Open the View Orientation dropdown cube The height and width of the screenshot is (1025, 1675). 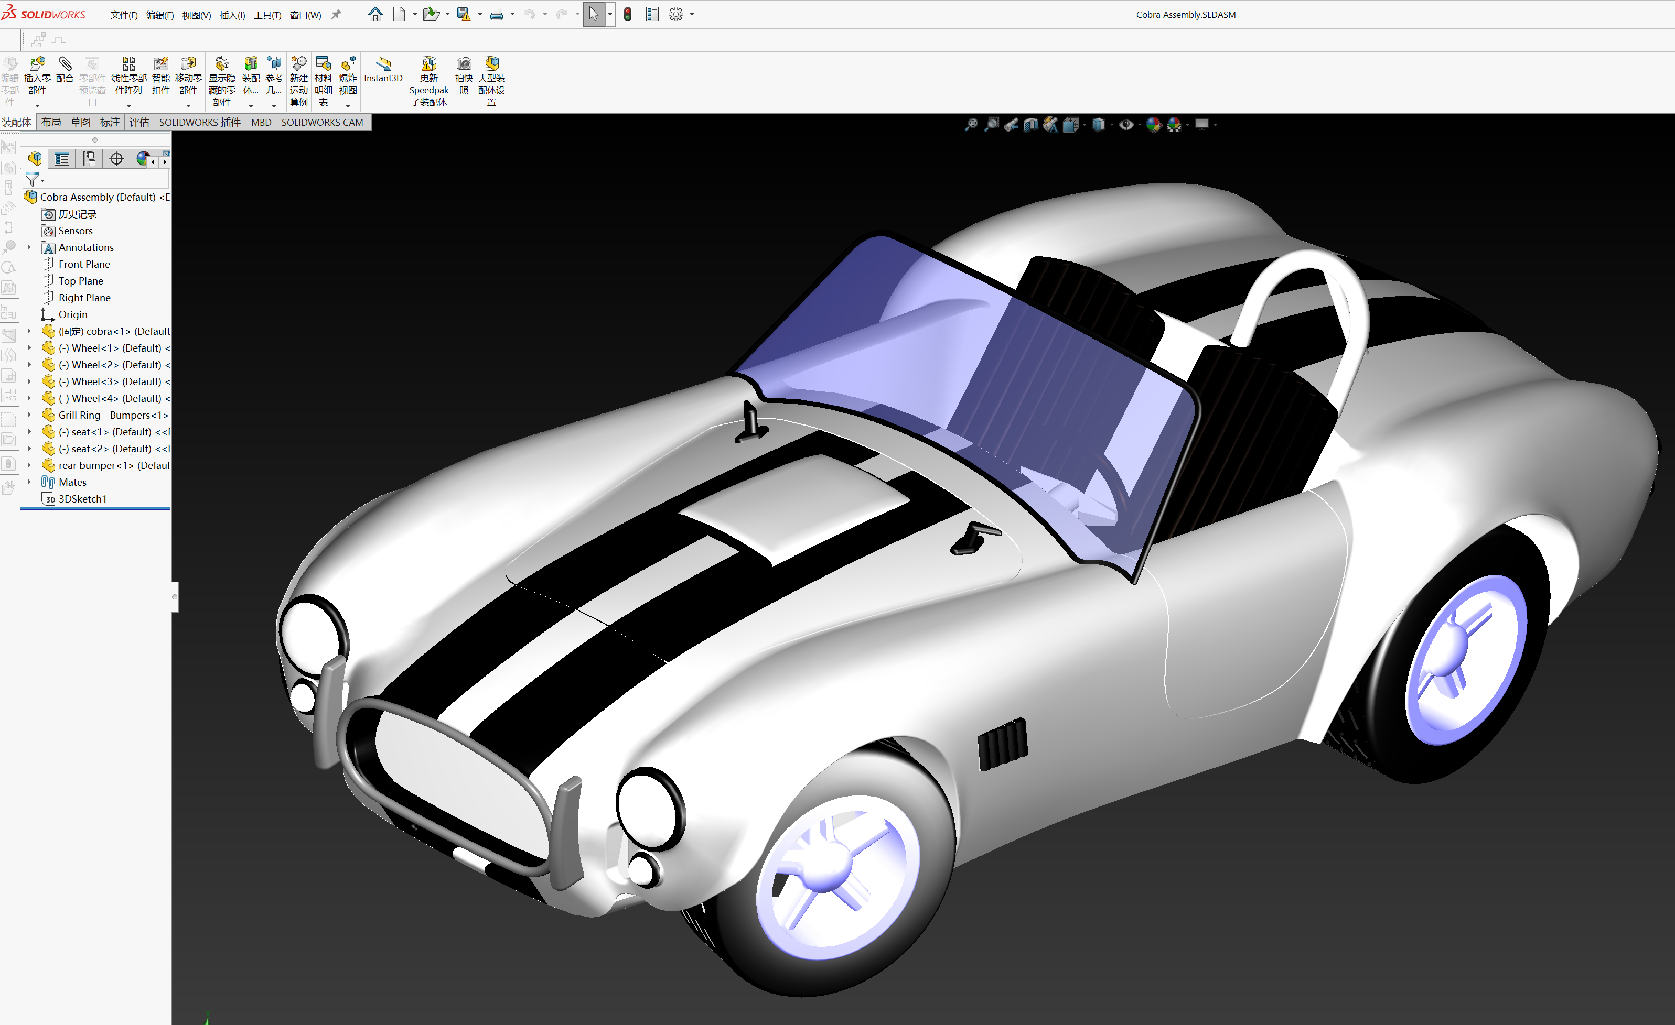[x=1071, y=124]
